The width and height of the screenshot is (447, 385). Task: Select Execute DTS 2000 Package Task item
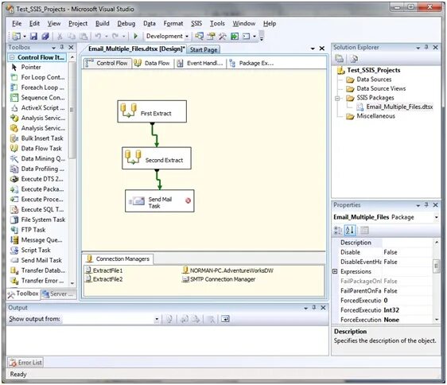pyautogui.click(x=37, y=179)
